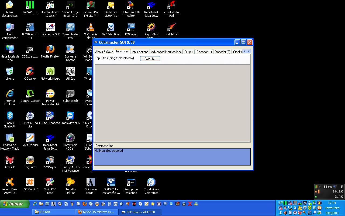Click the input files drop box area
The image size is (345, 216).
tap(172, 103)
